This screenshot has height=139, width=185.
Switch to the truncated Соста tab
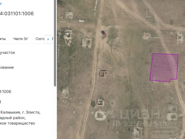tap(40, 39)
